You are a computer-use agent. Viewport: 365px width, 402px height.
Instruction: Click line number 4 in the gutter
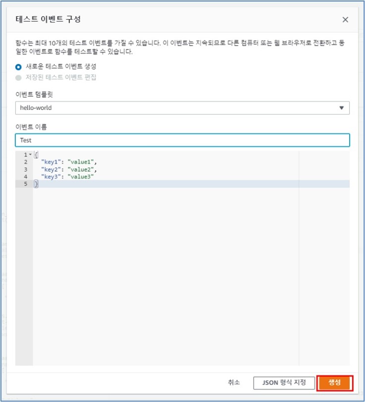pos(26,177)
